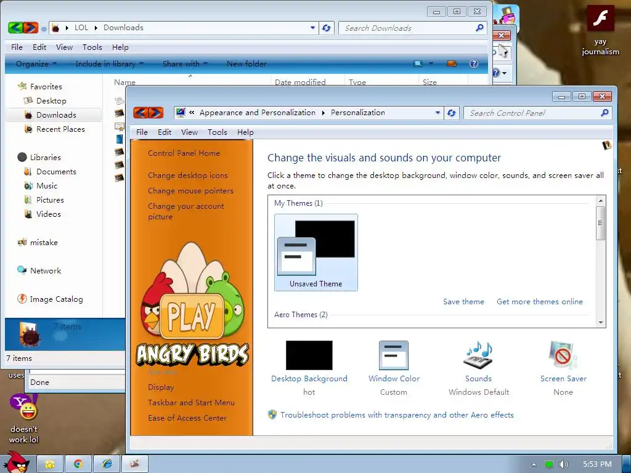Click the green network tray icon
Image resolution: width=631 pixels, height=473 pixels.
coord(549,464)
